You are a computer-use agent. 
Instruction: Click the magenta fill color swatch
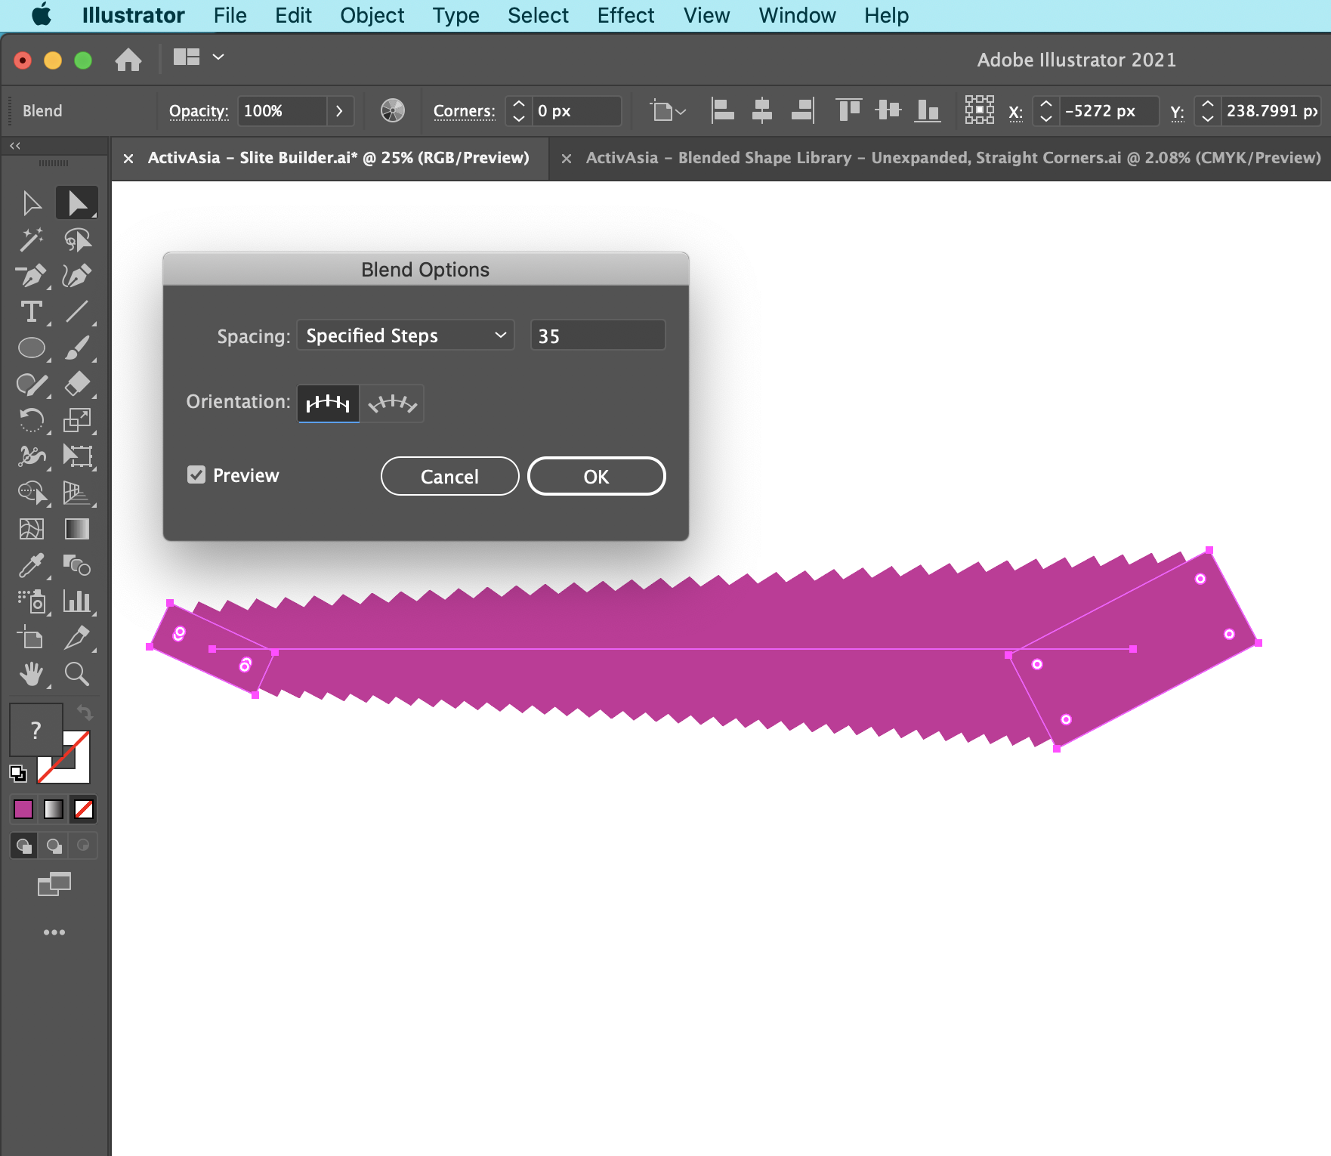(23, 809)
